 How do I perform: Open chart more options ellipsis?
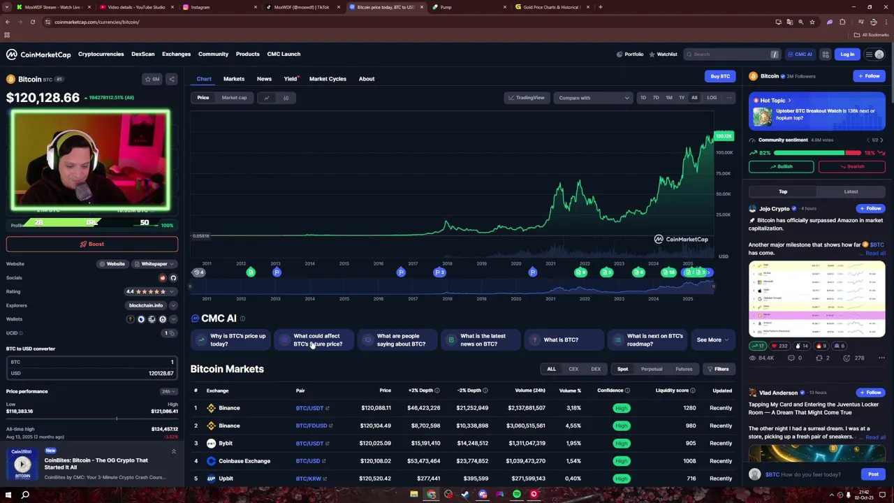729,98
